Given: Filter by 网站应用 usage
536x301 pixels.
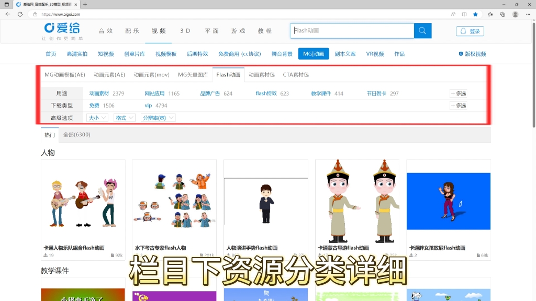Looking at the screenshot, I should tap(154, 94).
